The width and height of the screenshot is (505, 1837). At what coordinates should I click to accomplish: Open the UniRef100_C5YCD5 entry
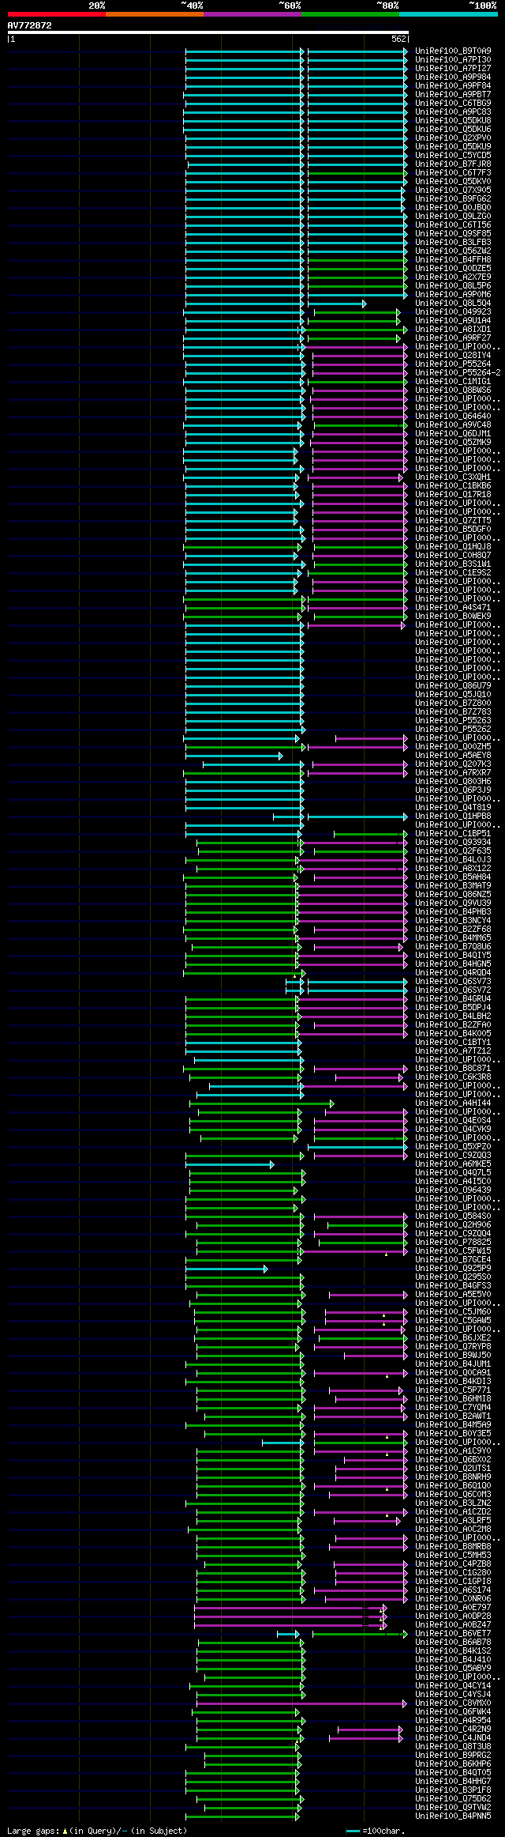point(453,155)
